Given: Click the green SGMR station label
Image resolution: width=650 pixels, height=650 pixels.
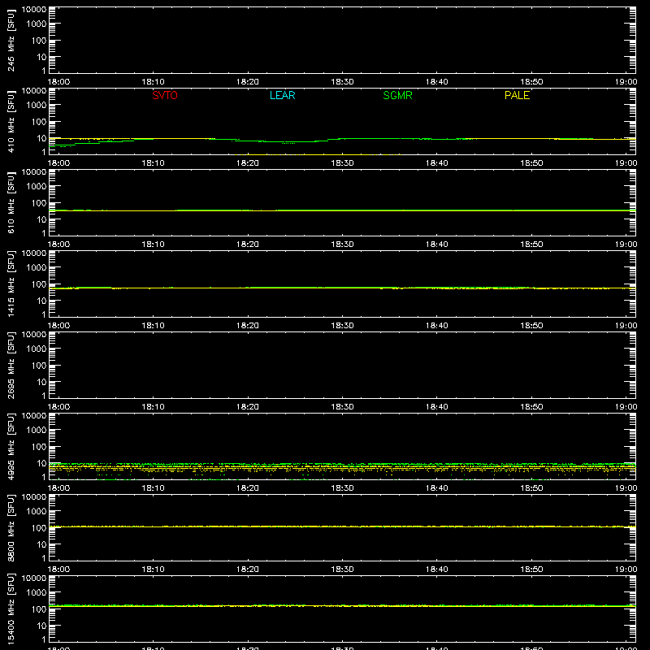Looking at the screenshot, I should point(397,95).
